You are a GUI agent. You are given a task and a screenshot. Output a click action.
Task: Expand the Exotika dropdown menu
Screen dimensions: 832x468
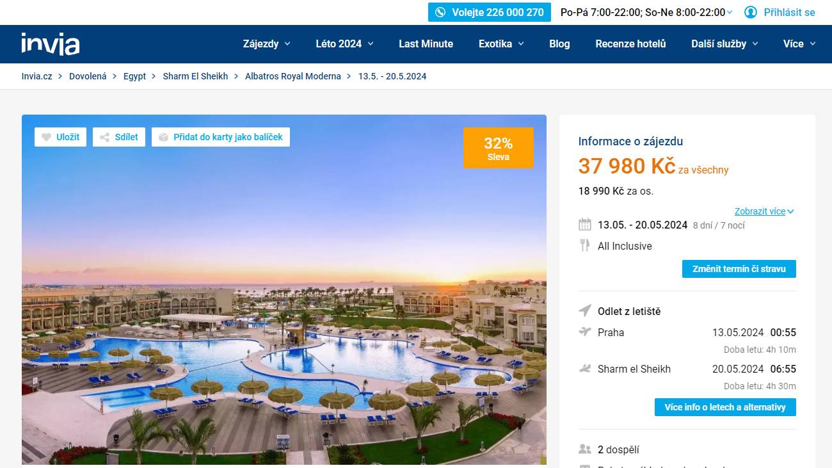point(501,44)
